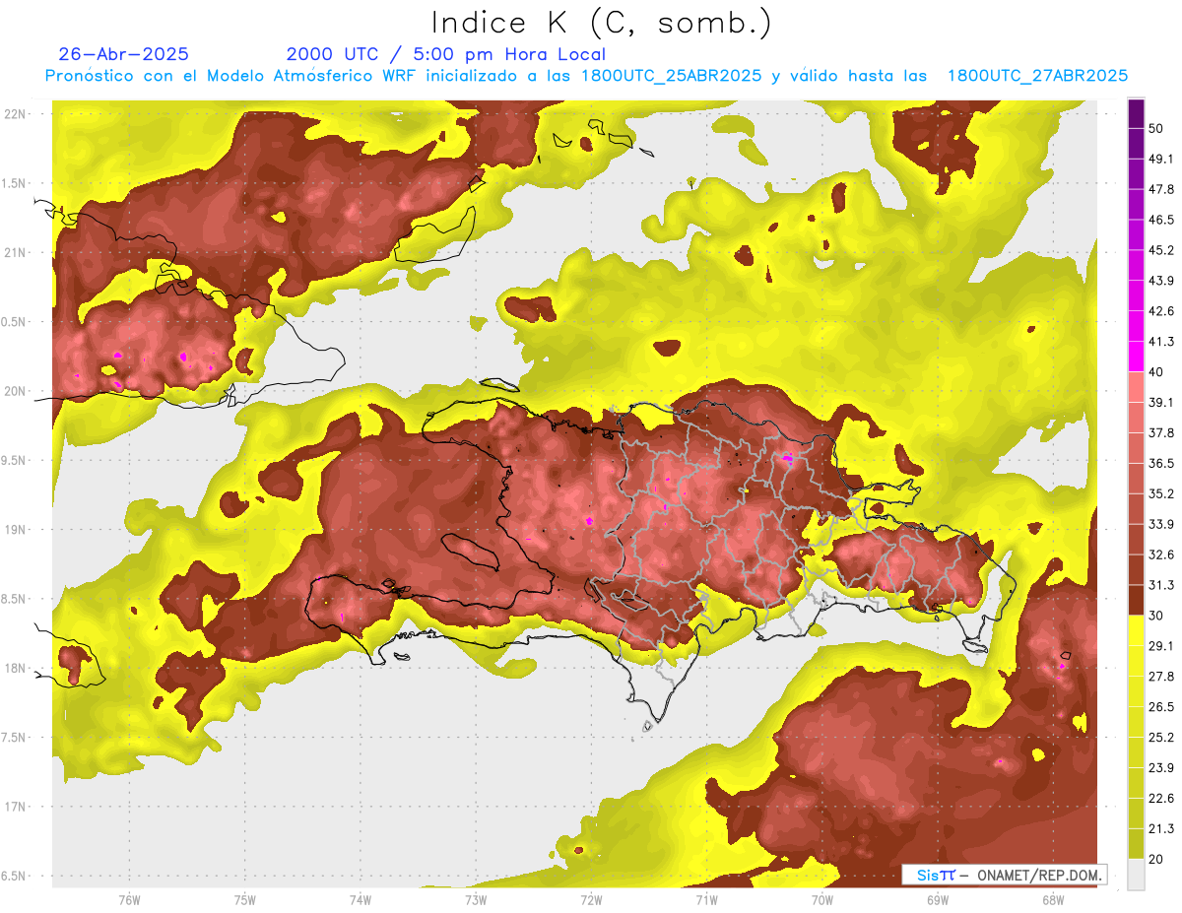This screenshot has width=1182, height=913.
Task: Click the "75W" longitude label
Action: click(244, 900)
